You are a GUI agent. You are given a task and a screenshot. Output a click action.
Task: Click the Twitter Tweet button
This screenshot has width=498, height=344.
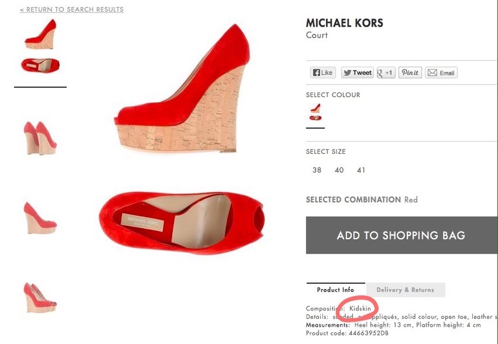pyautogui.click(x=357, y=73)
